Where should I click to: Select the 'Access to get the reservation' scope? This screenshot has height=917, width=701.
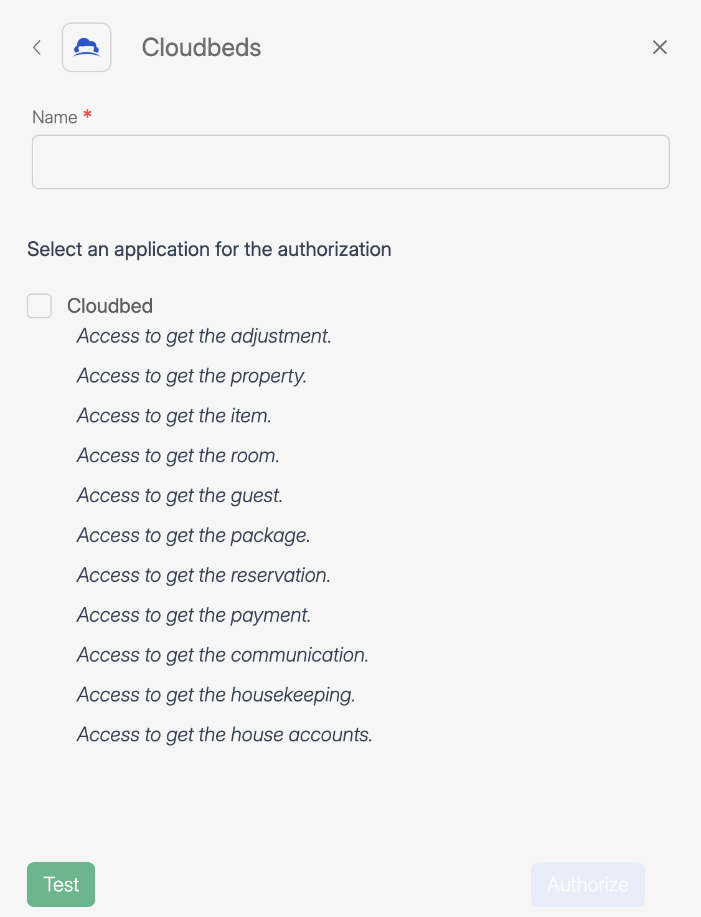click(x=204, y=575)
